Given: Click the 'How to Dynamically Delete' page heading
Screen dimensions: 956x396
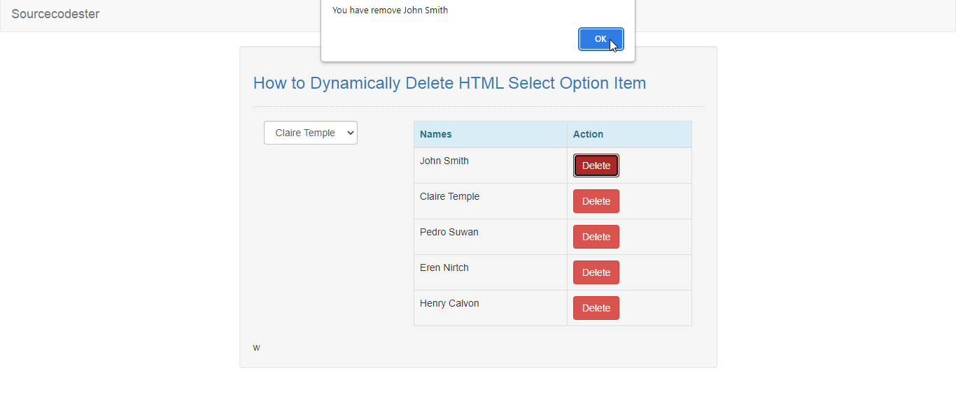Looking at the screenshot, I should click(449, 83).
